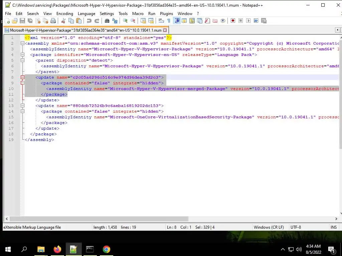Image resolution: width=342 pixels, height=256 pixels.
Task: Open the Plugins menu
Action: pos(166,13)
